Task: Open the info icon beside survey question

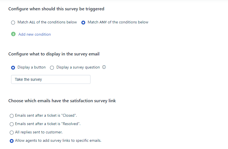Action: [x=104, y=67]
